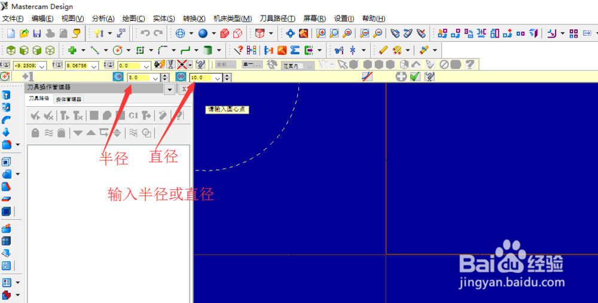Image resolution: width=598 pixels, height=303 pixels.
Task: Click the green checkmark OK icon
Action: point(416,77)
